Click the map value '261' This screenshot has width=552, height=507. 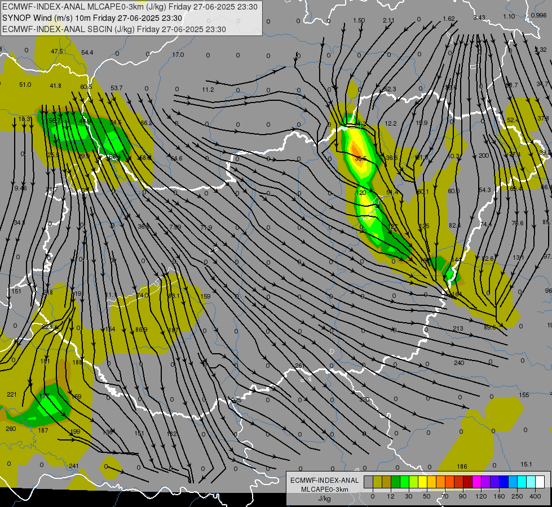pos(299,366)
